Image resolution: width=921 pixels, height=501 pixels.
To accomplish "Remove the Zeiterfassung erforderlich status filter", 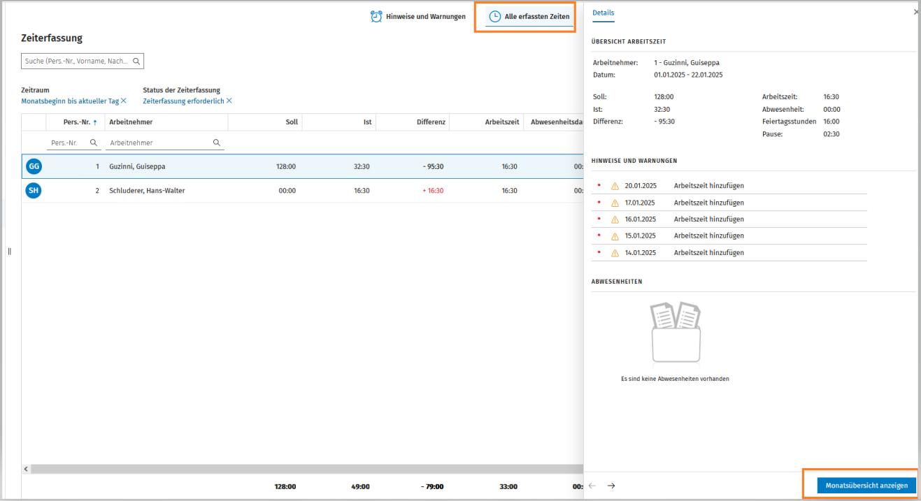I will click(229, 101).
